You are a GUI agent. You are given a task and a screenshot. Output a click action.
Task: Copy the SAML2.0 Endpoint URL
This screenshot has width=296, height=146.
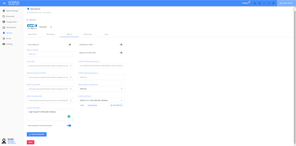coord(71,78)
